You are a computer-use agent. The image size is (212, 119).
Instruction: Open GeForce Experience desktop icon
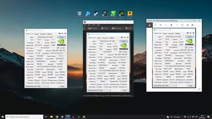tap(122, 15)
